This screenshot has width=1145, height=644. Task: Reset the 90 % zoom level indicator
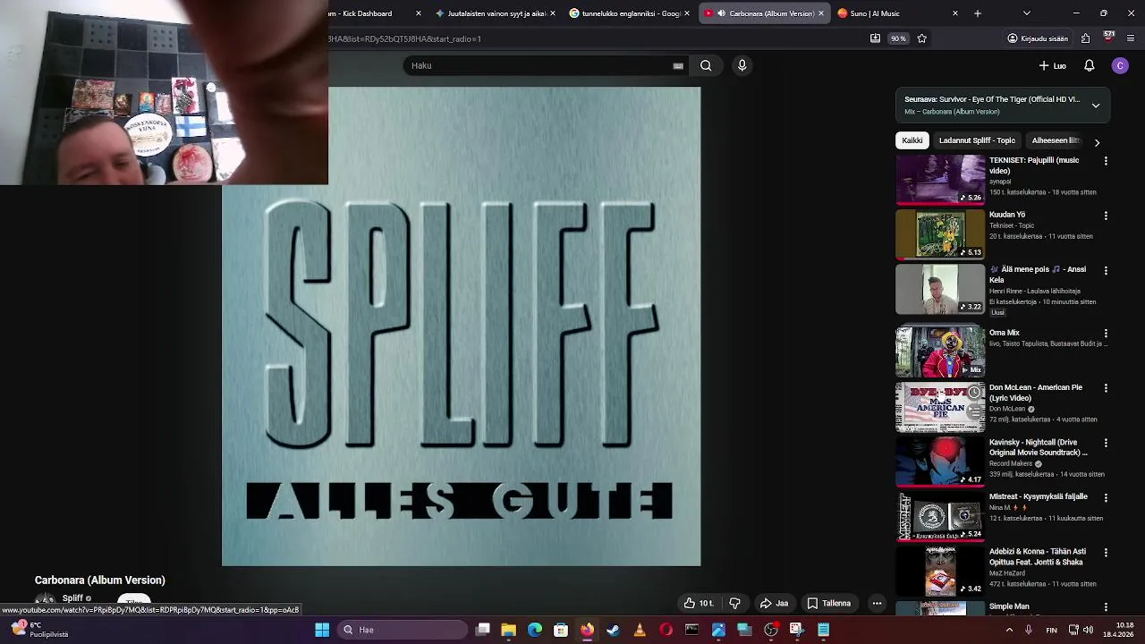(898, 38)
